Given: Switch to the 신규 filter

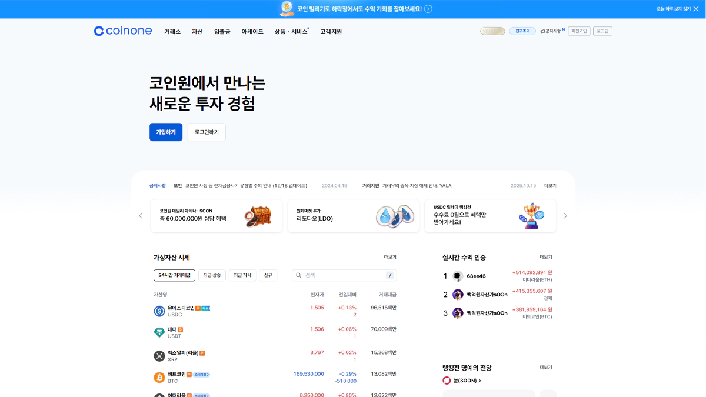Looking at the screenshot, I should coord(268,275).
